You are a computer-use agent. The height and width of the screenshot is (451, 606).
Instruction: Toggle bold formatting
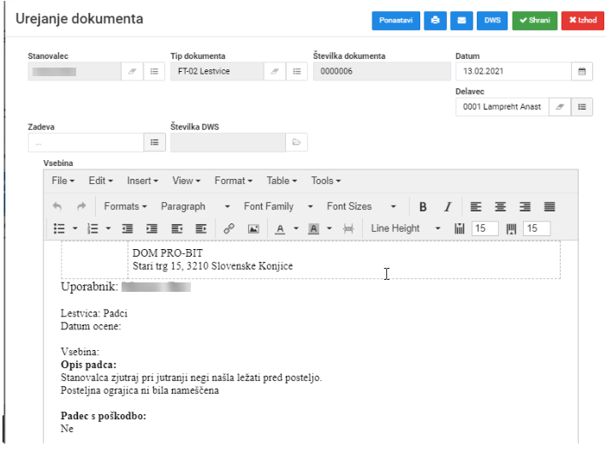click(423, 207)
